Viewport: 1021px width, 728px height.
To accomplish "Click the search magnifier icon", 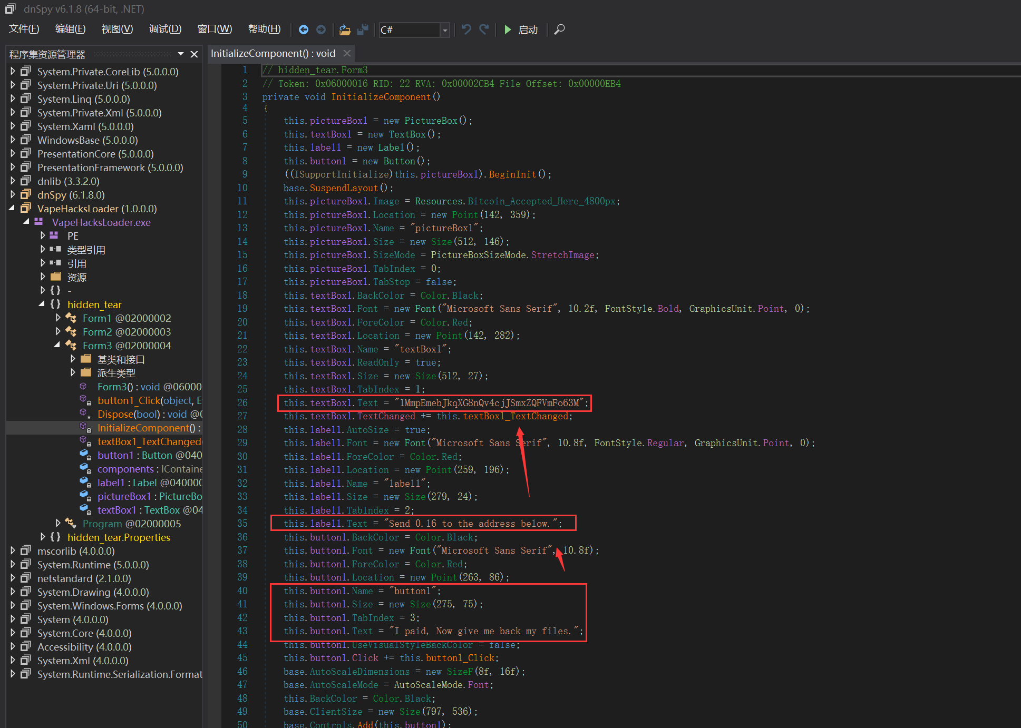I will coord(560,29).
